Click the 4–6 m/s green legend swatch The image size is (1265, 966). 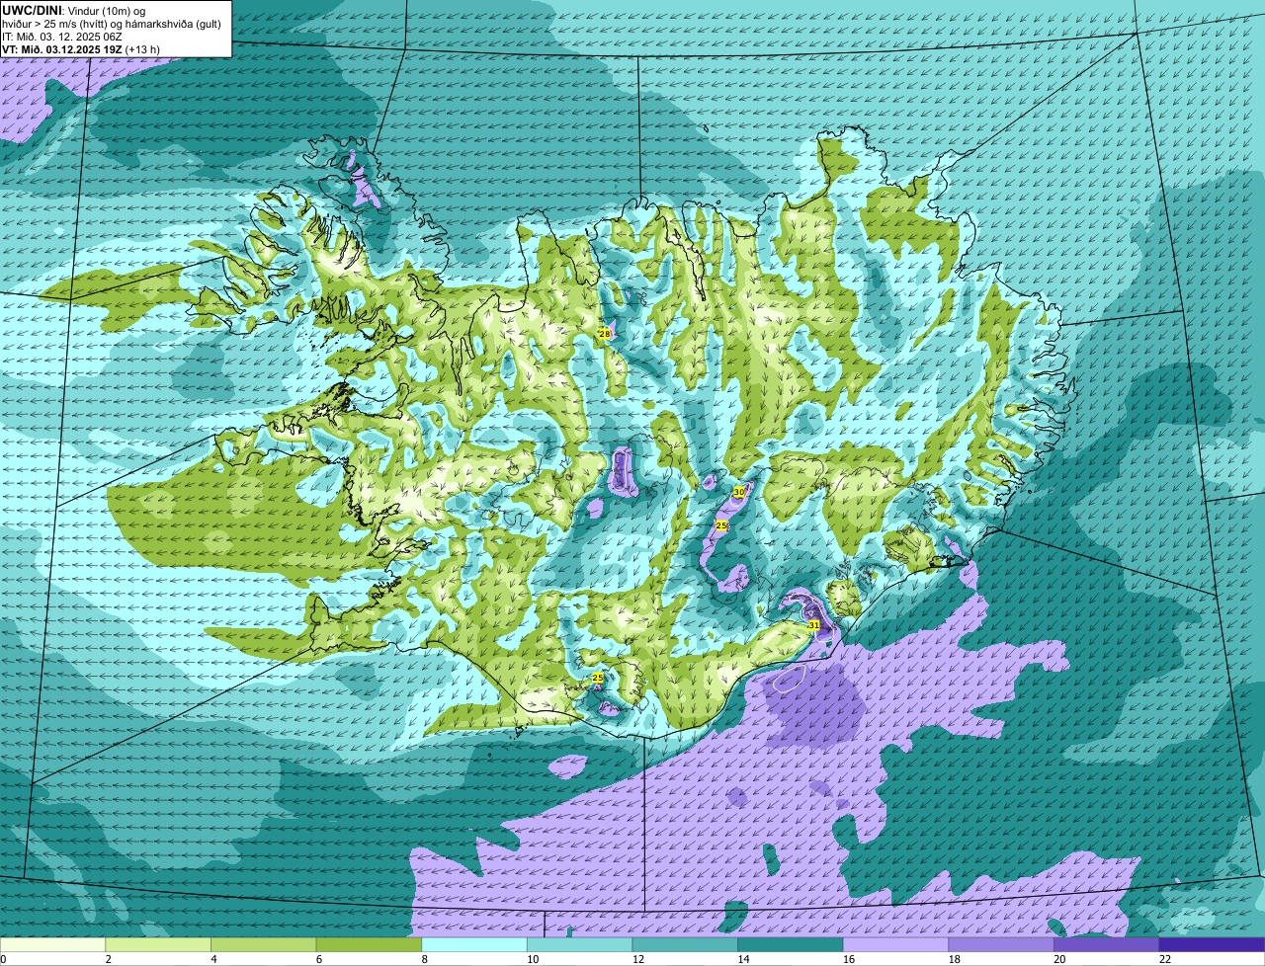click(263, 944)
